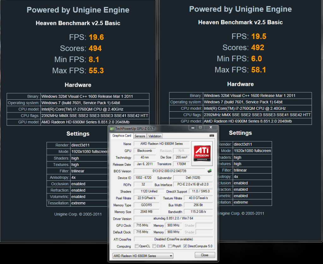Switch to the Sensors tab

pos(140,136)
